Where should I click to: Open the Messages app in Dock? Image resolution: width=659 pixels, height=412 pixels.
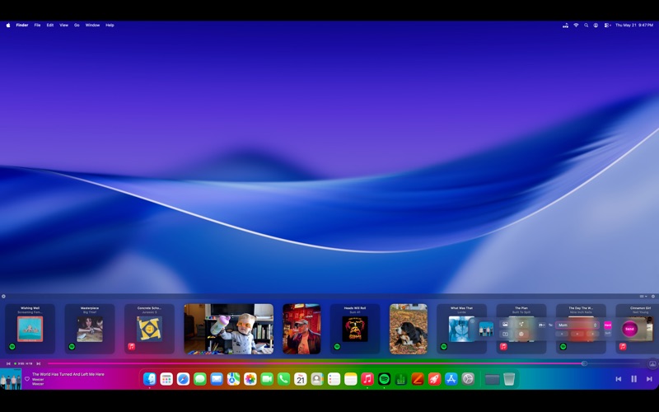[x=200, y=379]
